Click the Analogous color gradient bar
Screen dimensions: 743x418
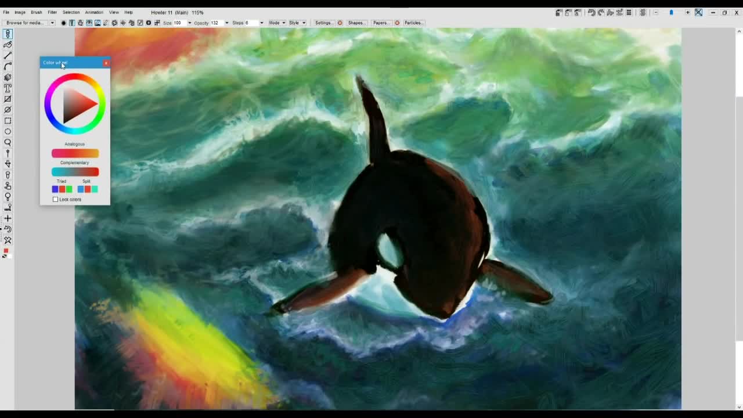[x=75, y=153]
